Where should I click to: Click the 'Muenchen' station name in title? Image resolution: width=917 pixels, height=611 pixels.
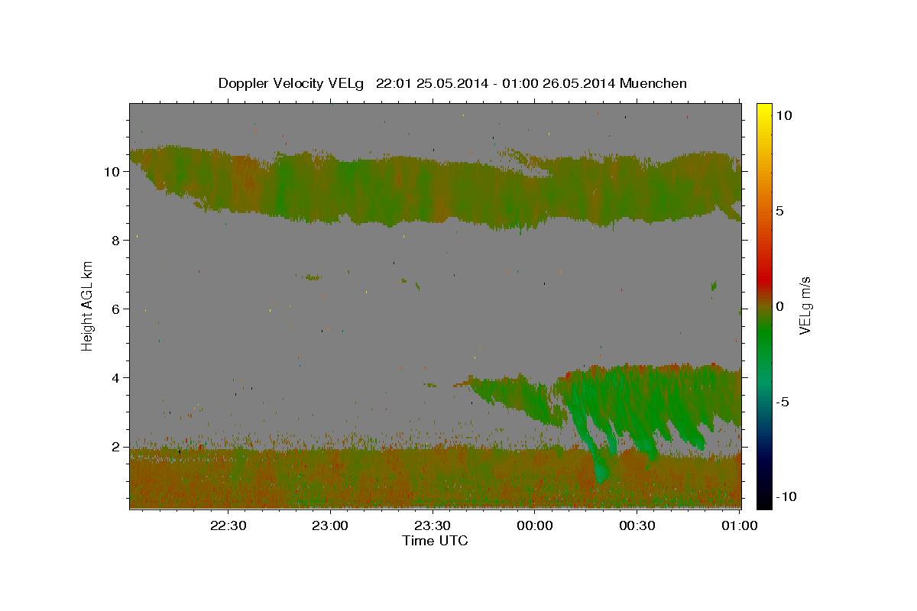(653, 83)
